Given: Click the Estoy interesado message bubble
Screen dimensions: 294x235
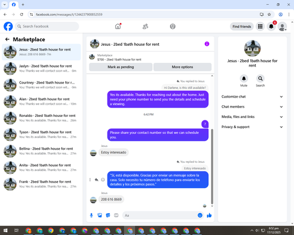Looking at the screenshot, I should (113, 152).
